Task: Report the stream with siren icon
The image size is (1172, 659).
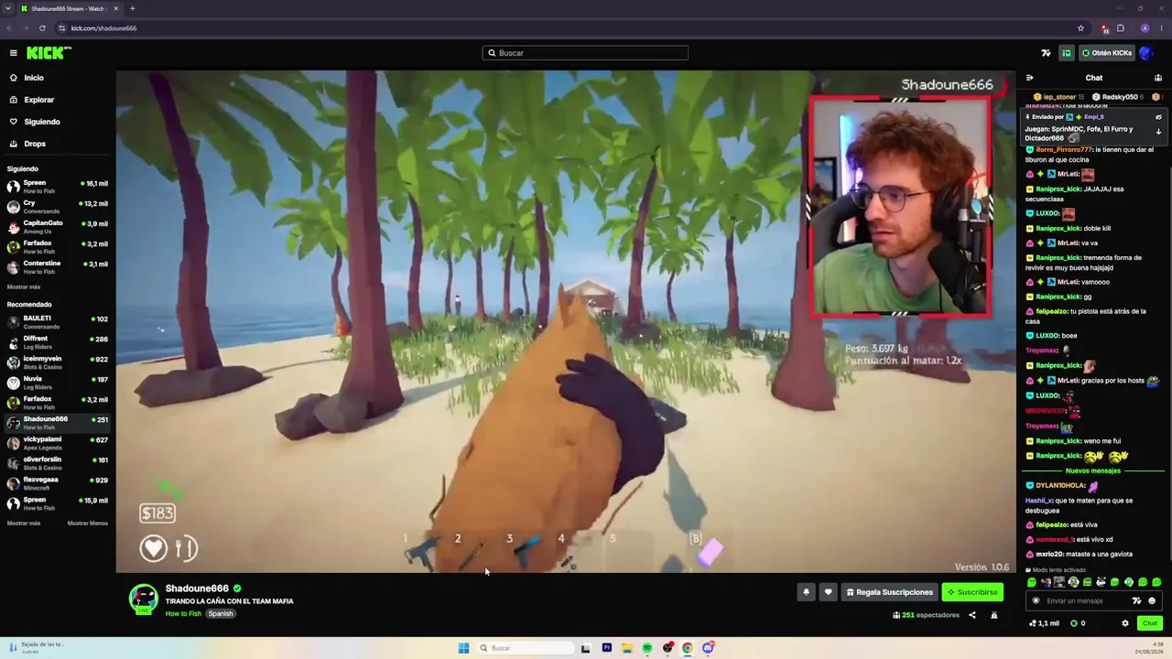Action: click(994, 615)
